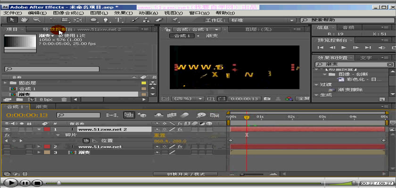Image resolution: width=396 pixels, height=188 pixels.
Task: Select the Unified Camera tool
Action: point(66,20)
